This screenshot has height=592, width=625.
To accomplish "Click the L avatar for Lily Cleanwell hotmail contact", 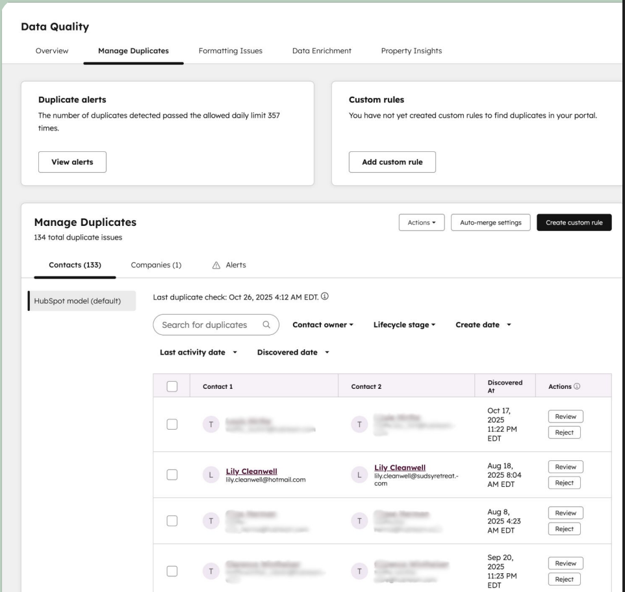I will click(210, 475).
